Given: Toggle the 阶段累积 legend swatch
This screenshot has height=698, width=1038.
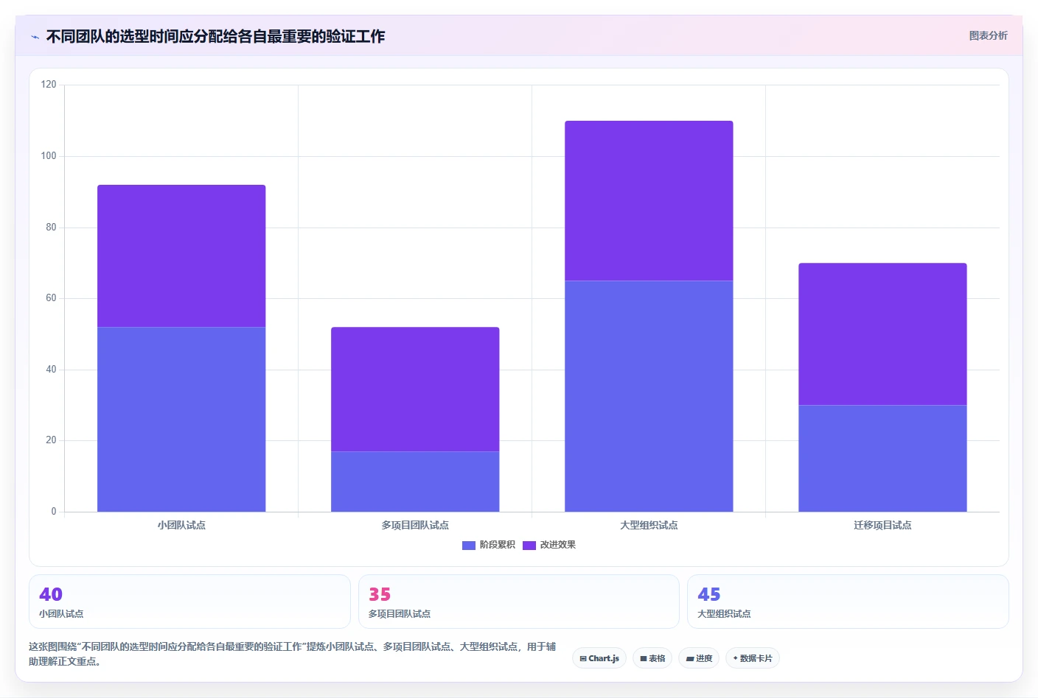Looking at the screenshot, I should click(x=468, y=546).
